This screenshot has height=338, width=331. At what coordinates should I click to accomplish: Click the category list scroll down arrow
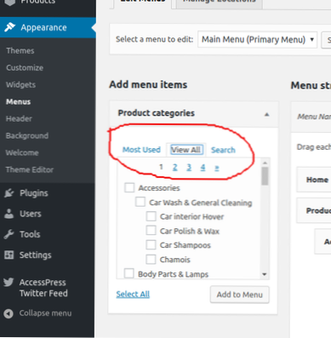coord(265,274)
